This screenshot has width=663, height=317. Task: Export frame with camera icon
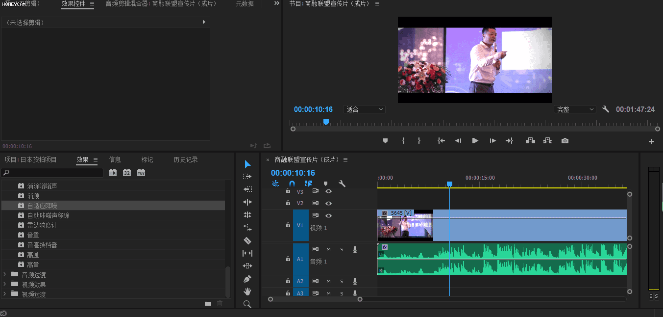click(x=565, y=141)
